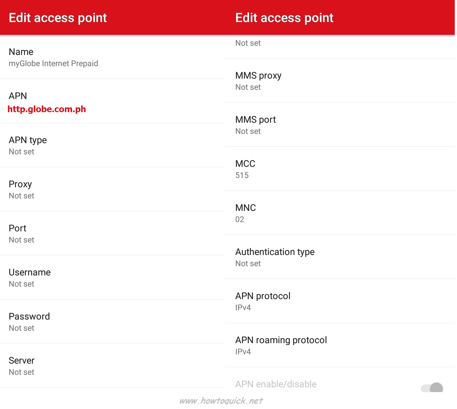The image size is (457, 409).
Task: Open the Name setting myGlobe Internet Prepaid
Action: coord(113,57)
